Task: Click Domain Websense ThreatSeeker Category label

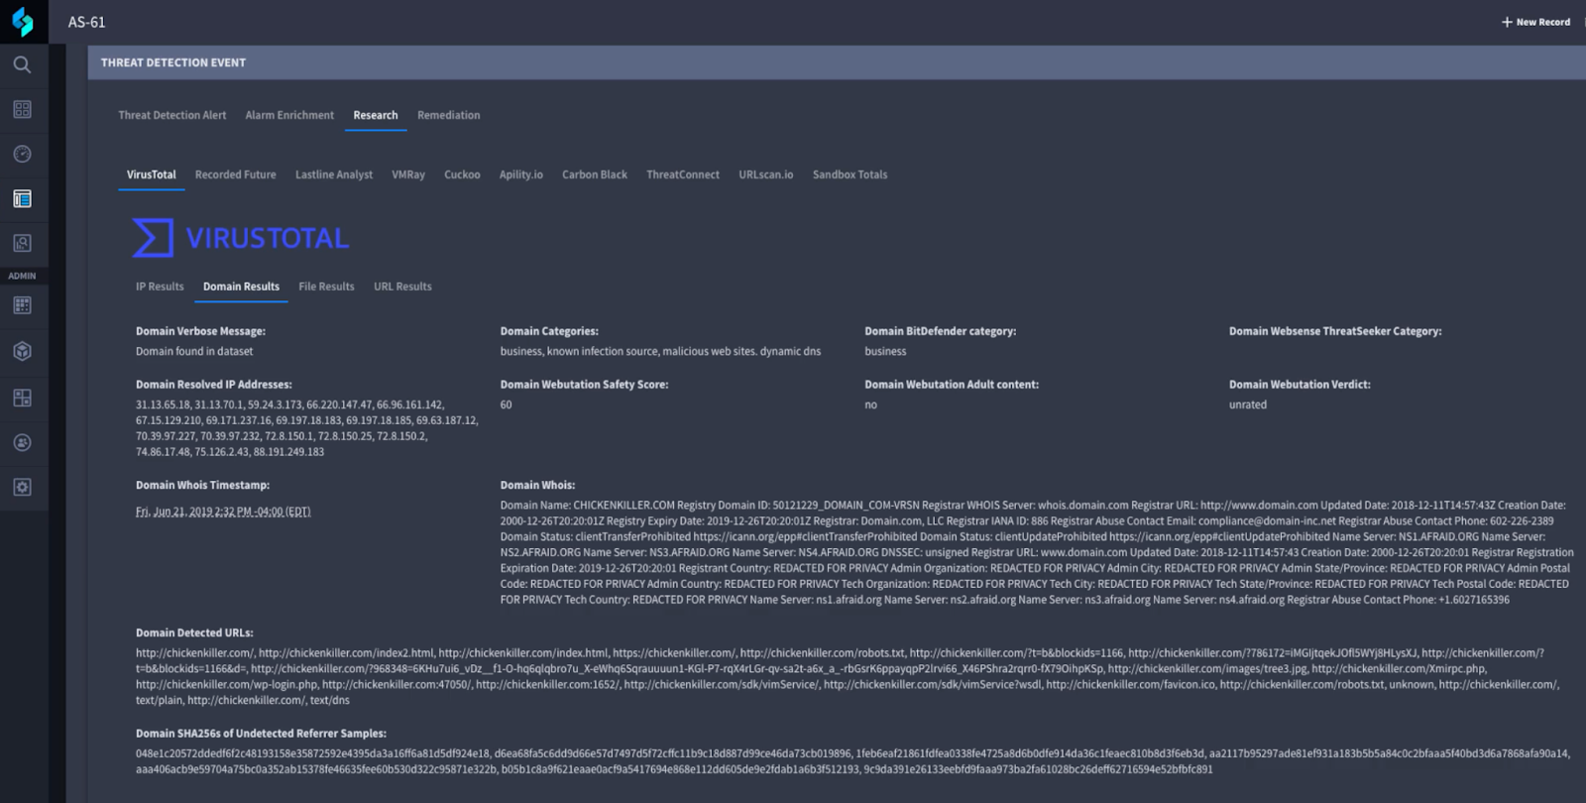Action: (x=1335, y=331)
